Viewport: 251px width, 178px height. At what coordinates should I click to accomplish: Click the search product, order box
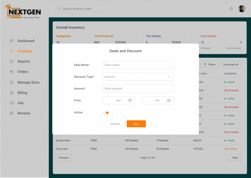click(82, 9)
